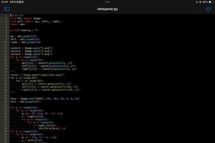
Task: Collapse the fold marker on line 15
Action: coord(8,57)
